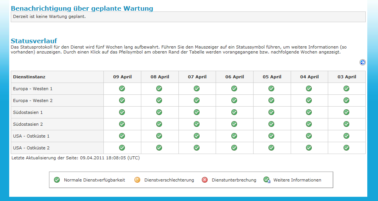Click the Weitere Informationen legend icon
Viewport: 378px width, 201px height.
pyautogui.click(x=267, y=180)
